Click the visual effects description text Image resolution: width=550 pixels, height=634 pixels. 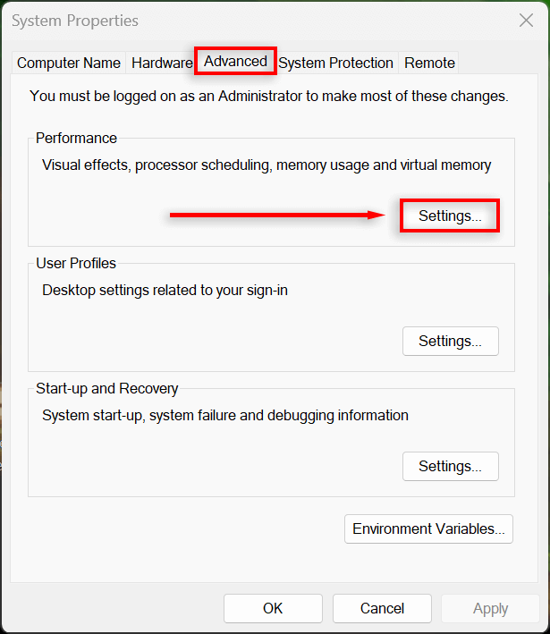point(267,165)
